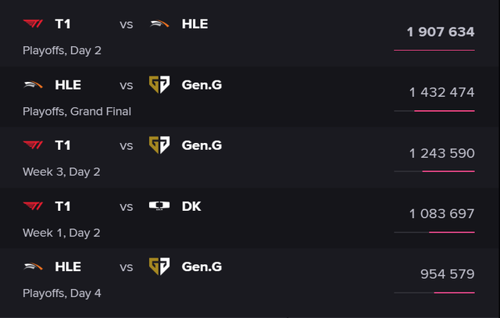Viewport: 500px width, 318px height.
Task: Click T1 logo in Week 3 match
Action: pos(34,145)
